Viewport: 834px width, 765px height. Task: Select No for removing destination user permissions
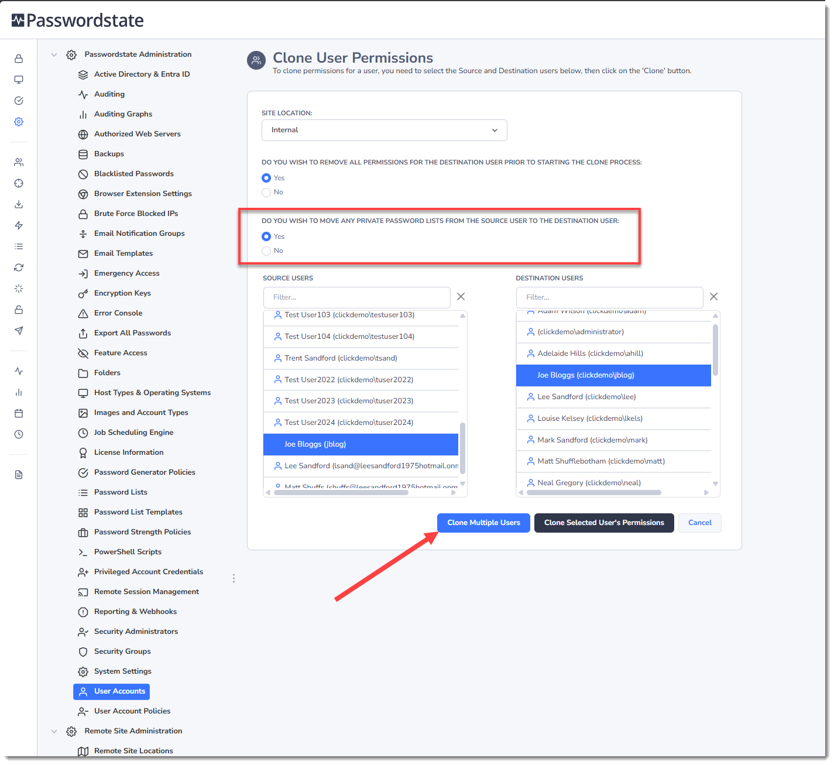266,192
